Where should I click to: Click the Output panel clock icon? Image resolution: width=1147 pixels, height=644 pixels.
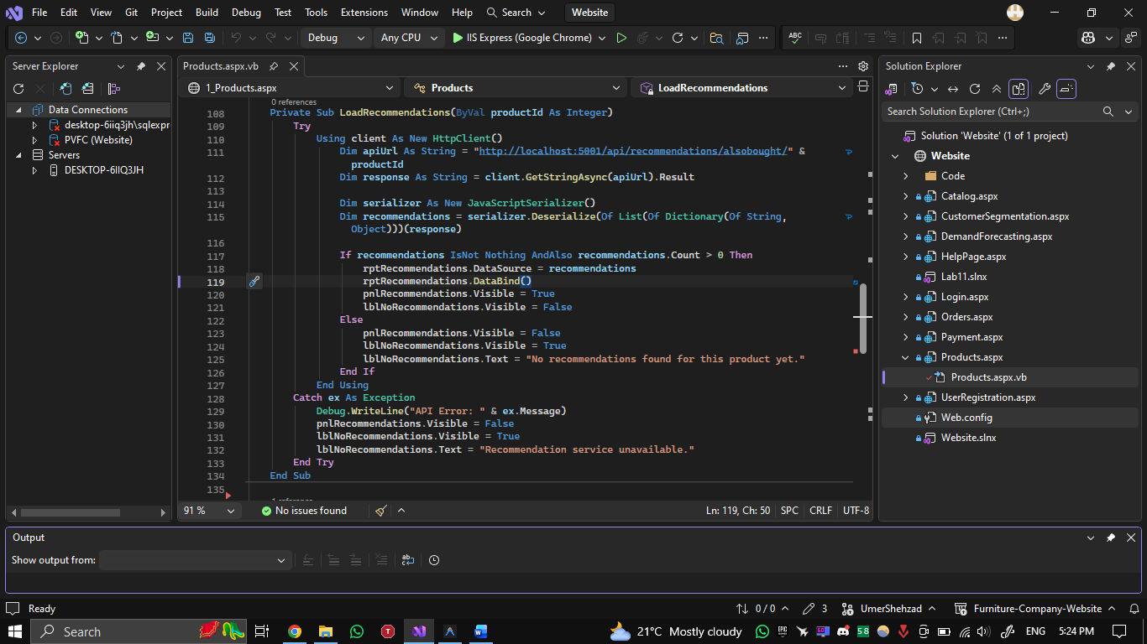(434, 560)
